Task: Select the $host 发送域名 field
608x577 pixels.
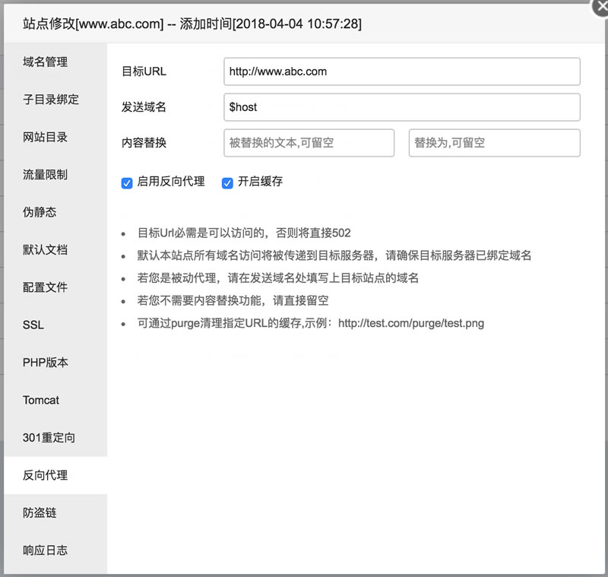Action: pos(401,107)
